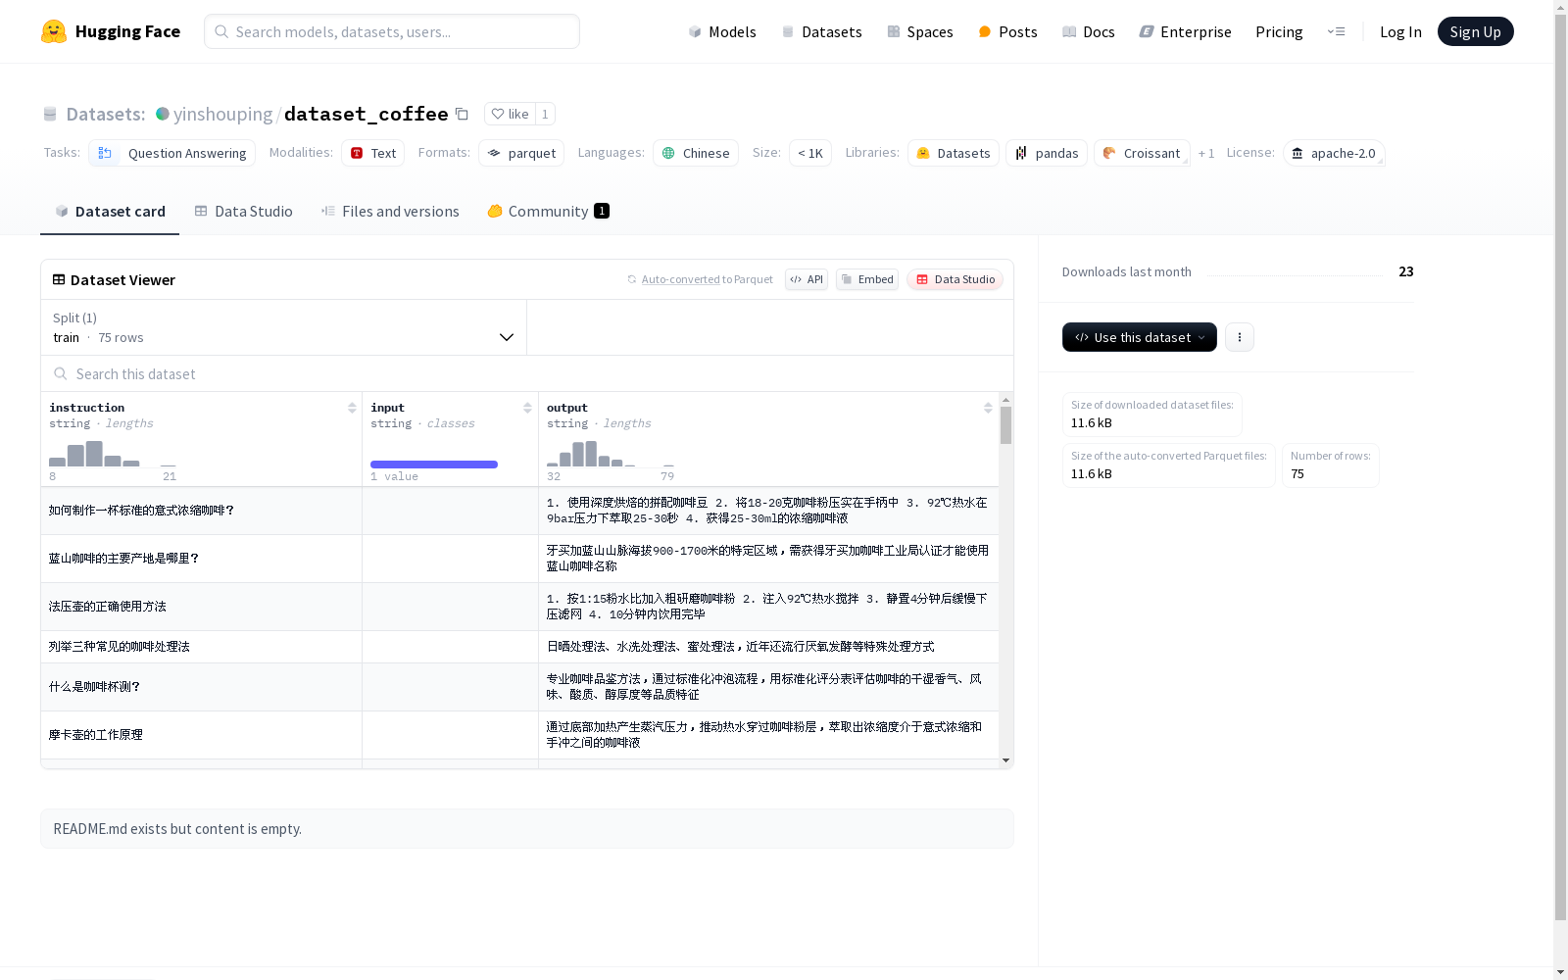Viewport: 1568px width, 980px height.
Task: Open Docs in navigation
Action: [x=1089, y=31]
